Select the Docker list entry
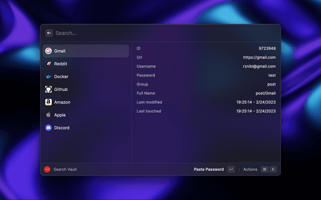The image size is (321, 200). tap(85, 77)
